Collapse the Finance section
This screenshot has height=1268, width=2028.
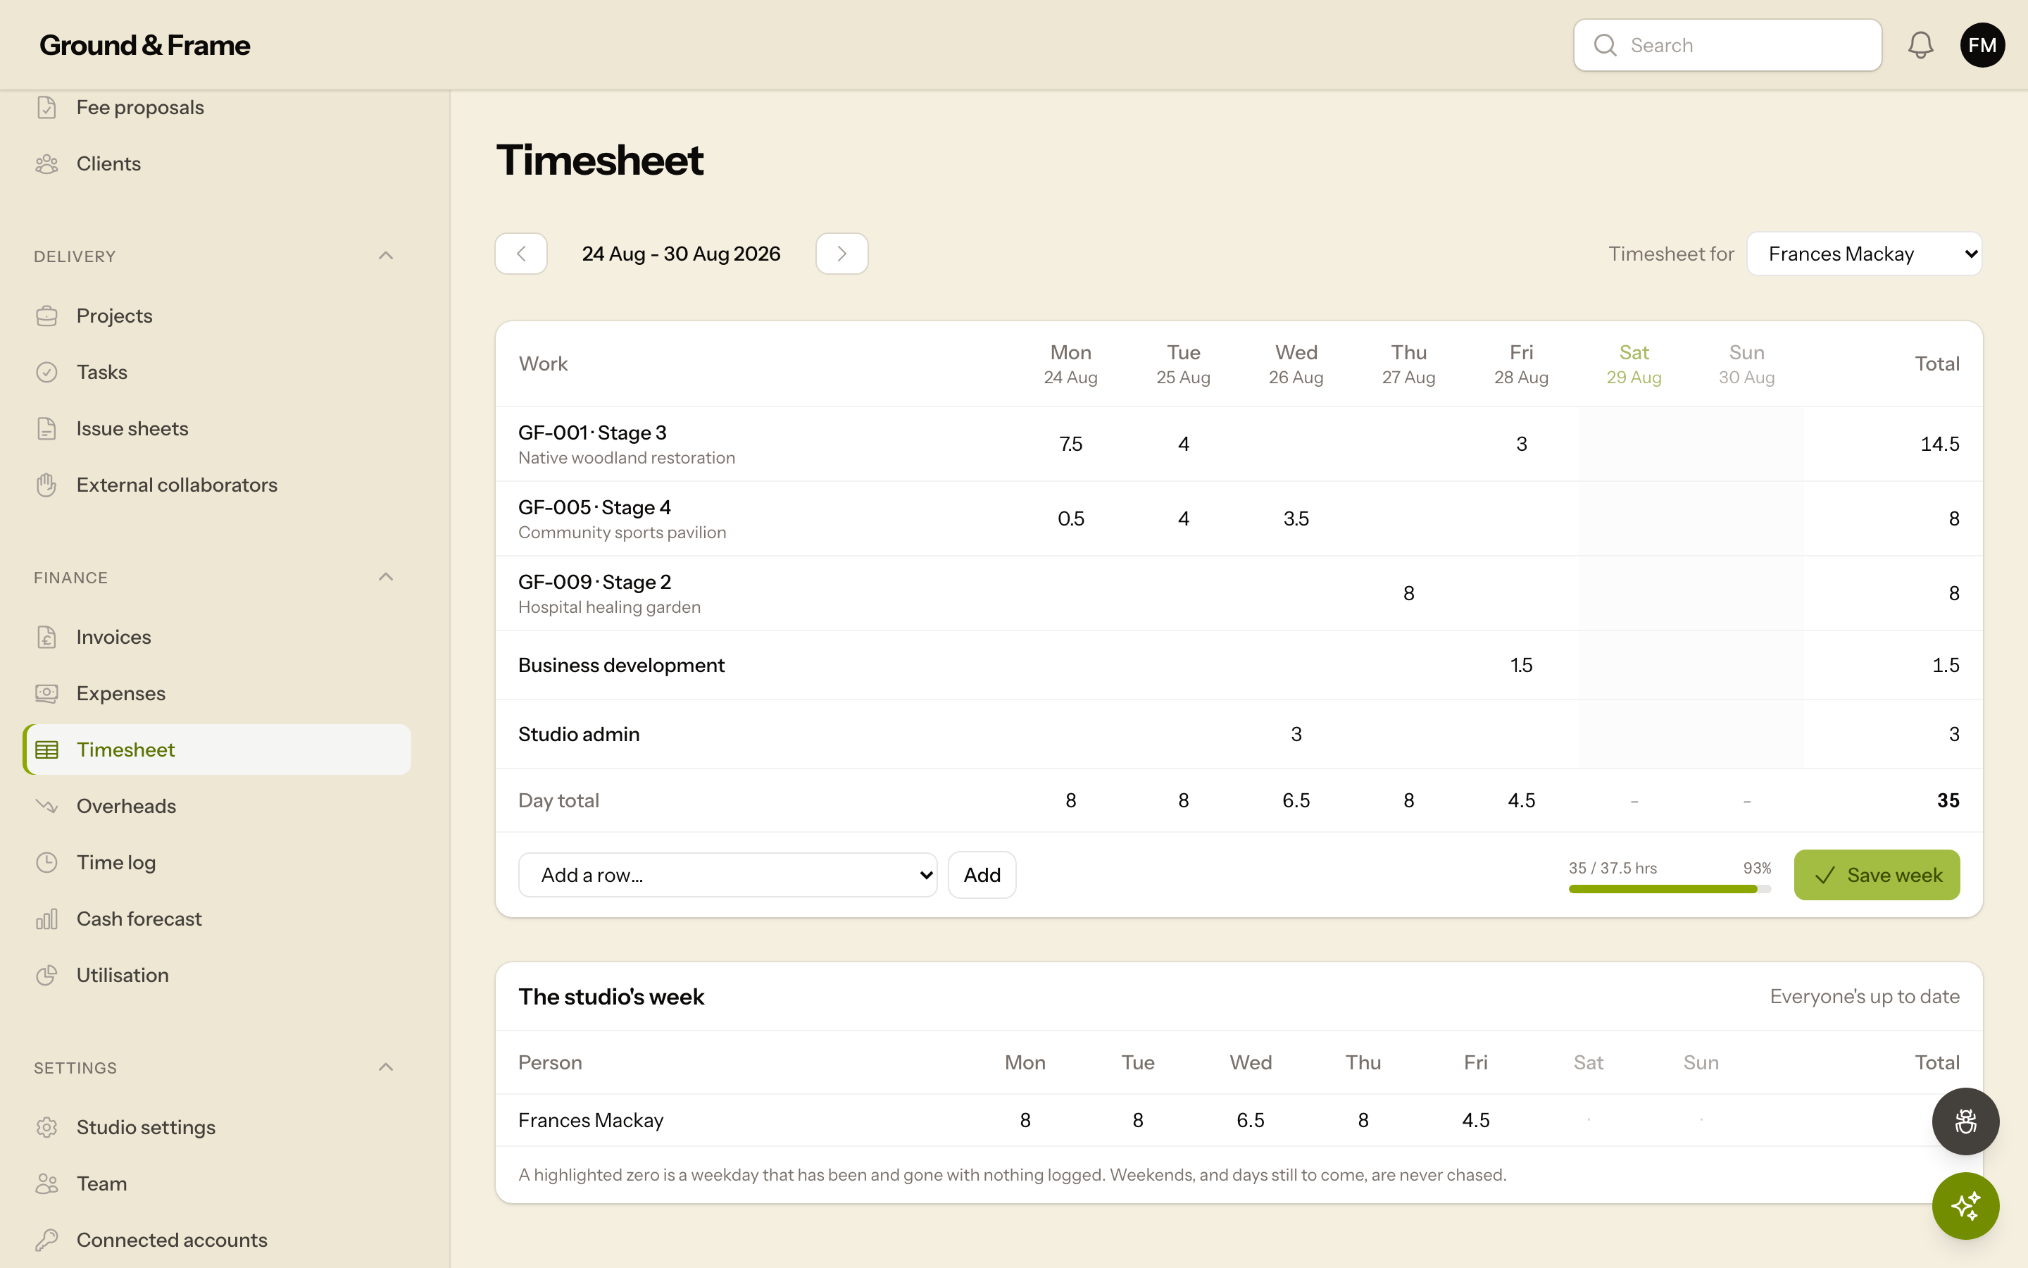point(385,577)
